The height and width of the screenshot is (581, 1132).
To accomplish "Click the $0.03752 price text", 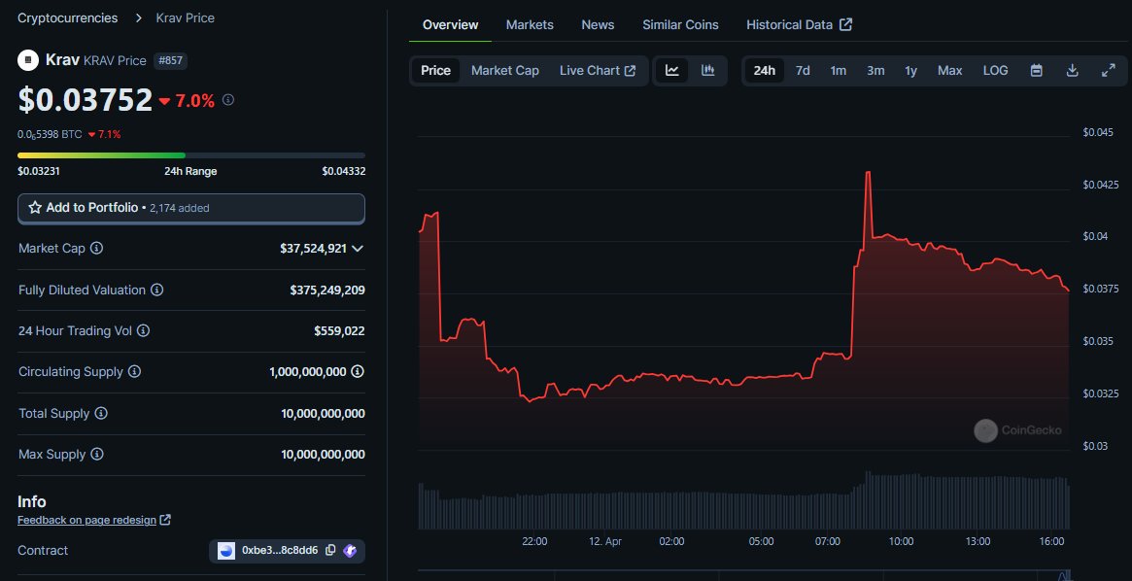I will [x=86, y=100].
